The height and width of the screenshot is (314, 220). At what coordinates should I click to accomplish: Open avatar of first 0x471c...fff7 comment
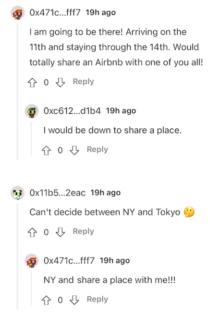coord(18,13)
